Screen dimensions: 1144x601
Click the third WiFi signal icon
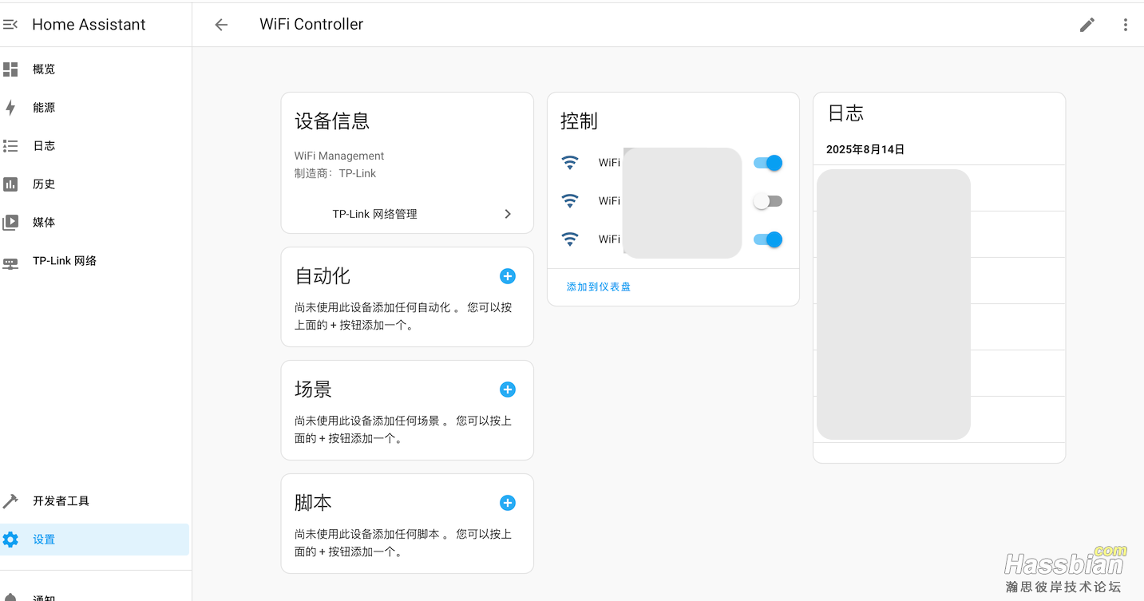[x=570, y=239]
